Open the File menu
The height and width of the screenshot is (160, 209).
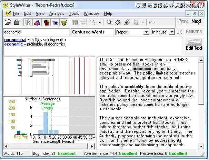pyautogui.click(x=16, y=13)
